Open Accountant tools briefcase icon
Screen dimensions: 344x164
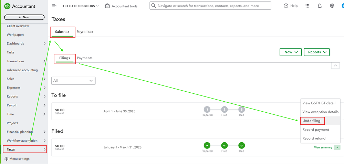(x=107, y=6)
